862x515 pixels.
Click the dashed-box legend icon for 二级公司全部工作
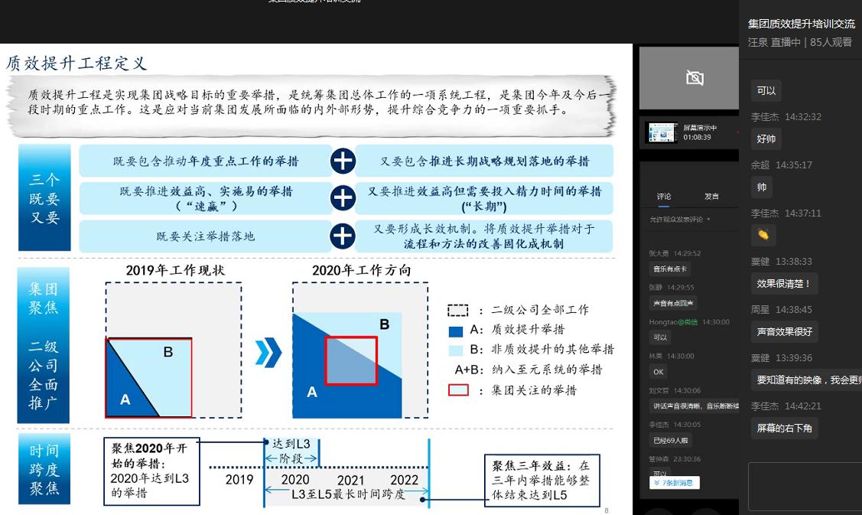pos(457,311)
